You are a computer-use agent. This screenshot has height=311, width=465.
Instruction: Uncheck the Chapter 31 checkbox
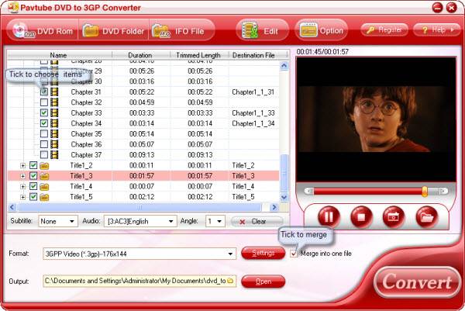(44, 92)
